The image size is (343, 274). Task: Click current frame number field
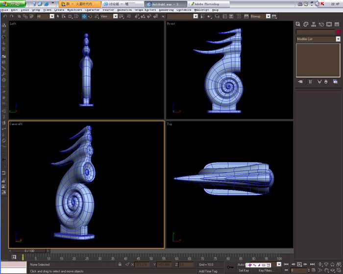point(299,270)
